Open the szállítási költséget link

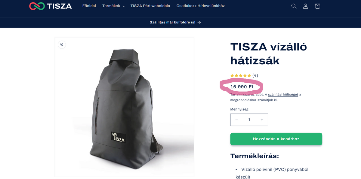tap(283, 94)
